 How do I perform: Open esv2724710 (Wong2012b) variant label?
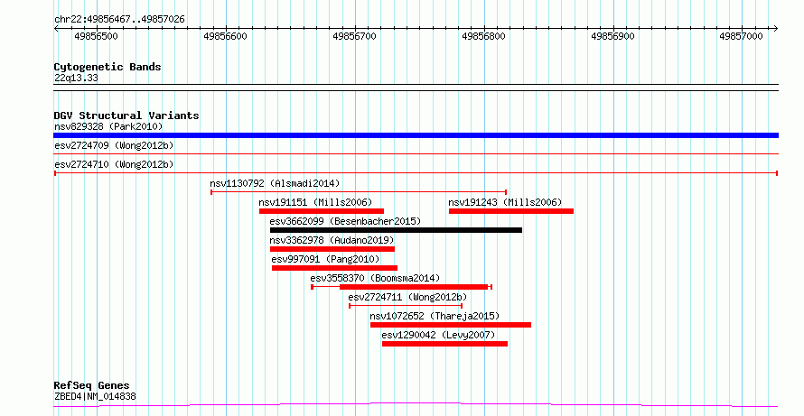click(x=114, y=164)
